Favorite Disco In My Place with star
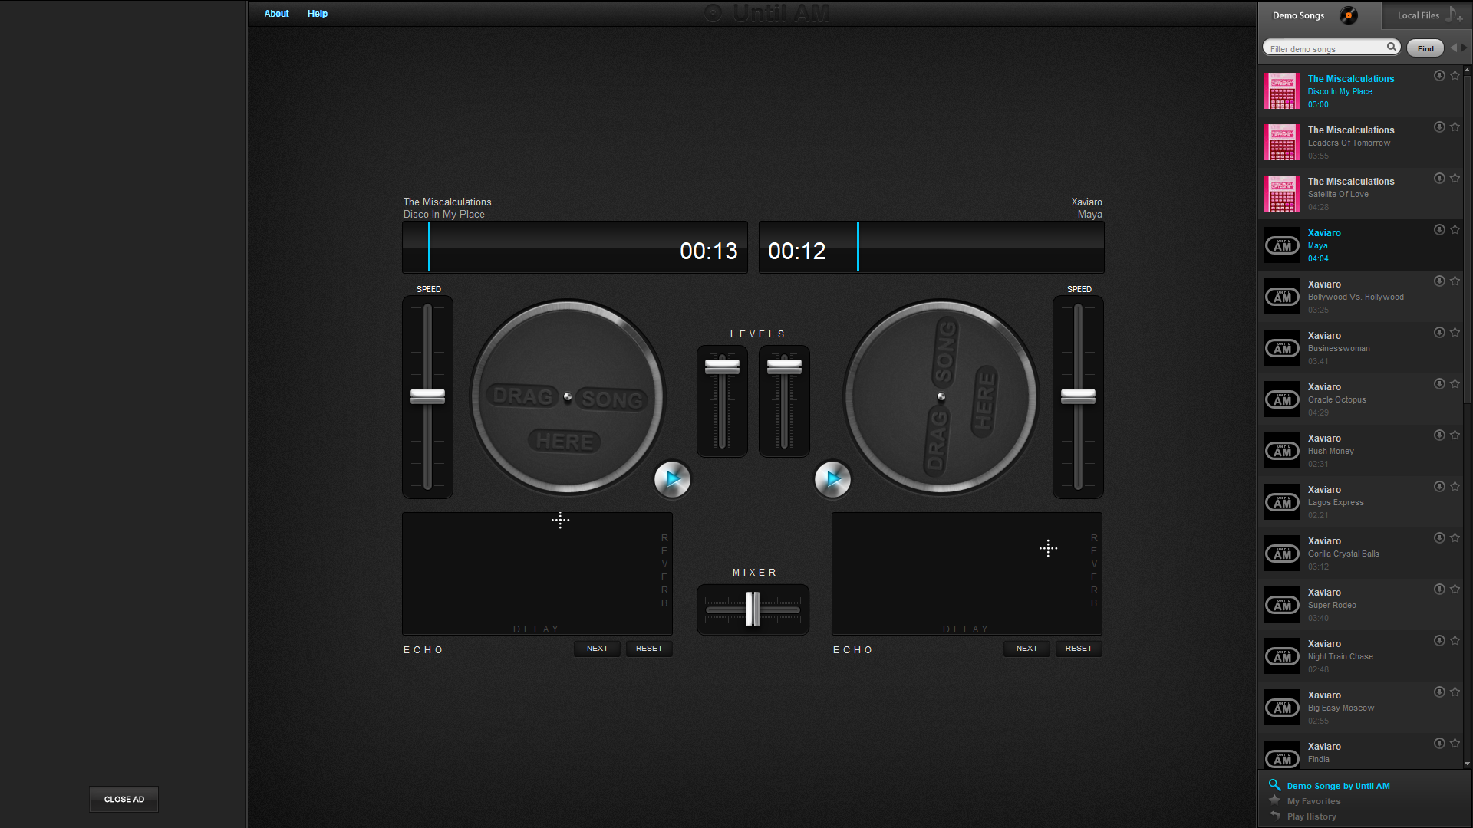This screenshot has height=828, width=1473. (1455, 76)
